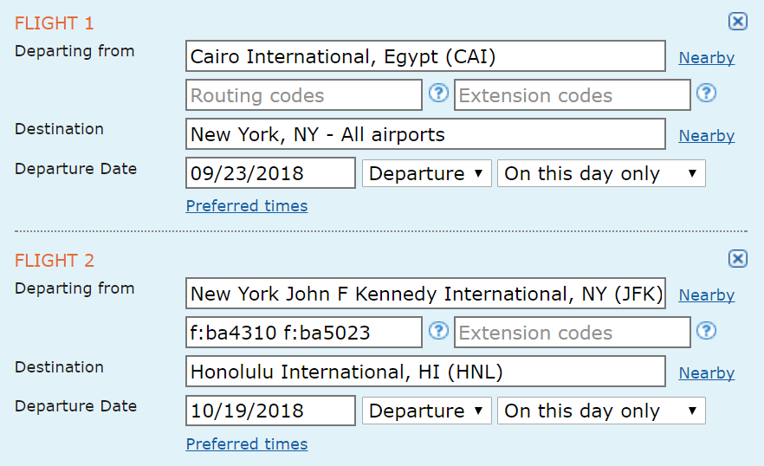Expand Flight 1 Departure/Arrival dropdown
764x466 pixels.
point(427,173)
